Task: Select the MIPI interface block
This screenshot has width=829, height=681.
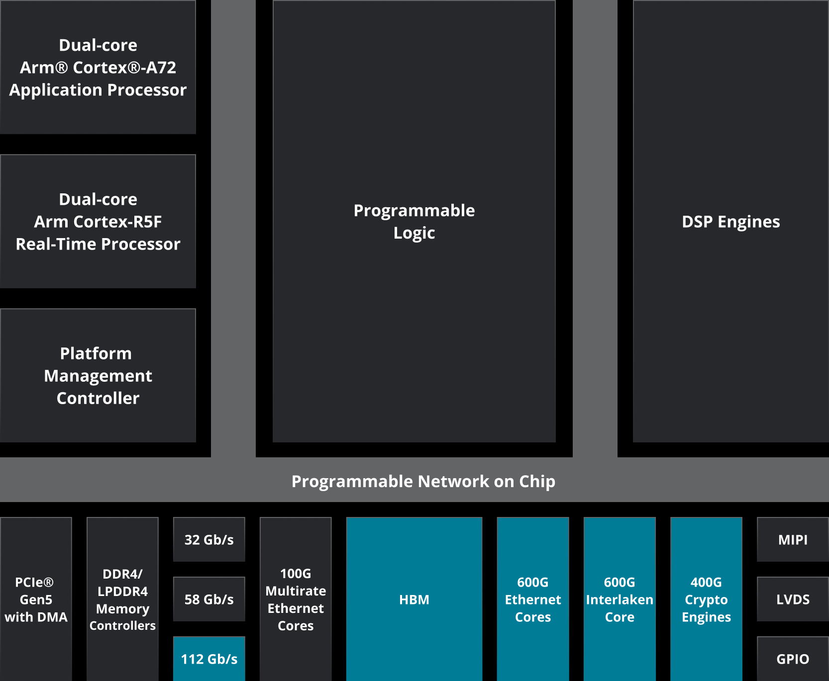Action: coord(792,539)
